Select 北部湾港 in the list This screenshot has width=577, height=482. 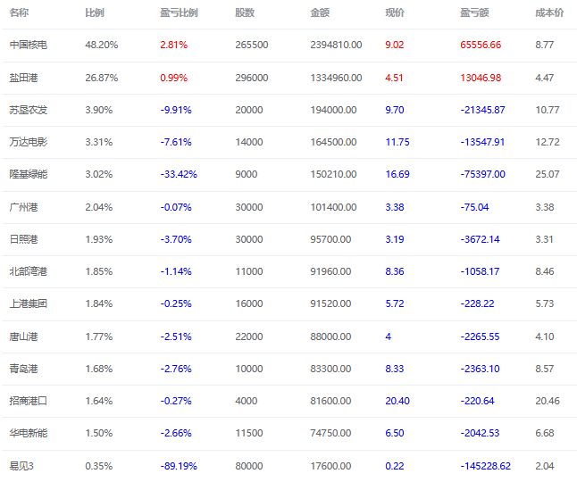pyautogui.click(x=29, y=271)
